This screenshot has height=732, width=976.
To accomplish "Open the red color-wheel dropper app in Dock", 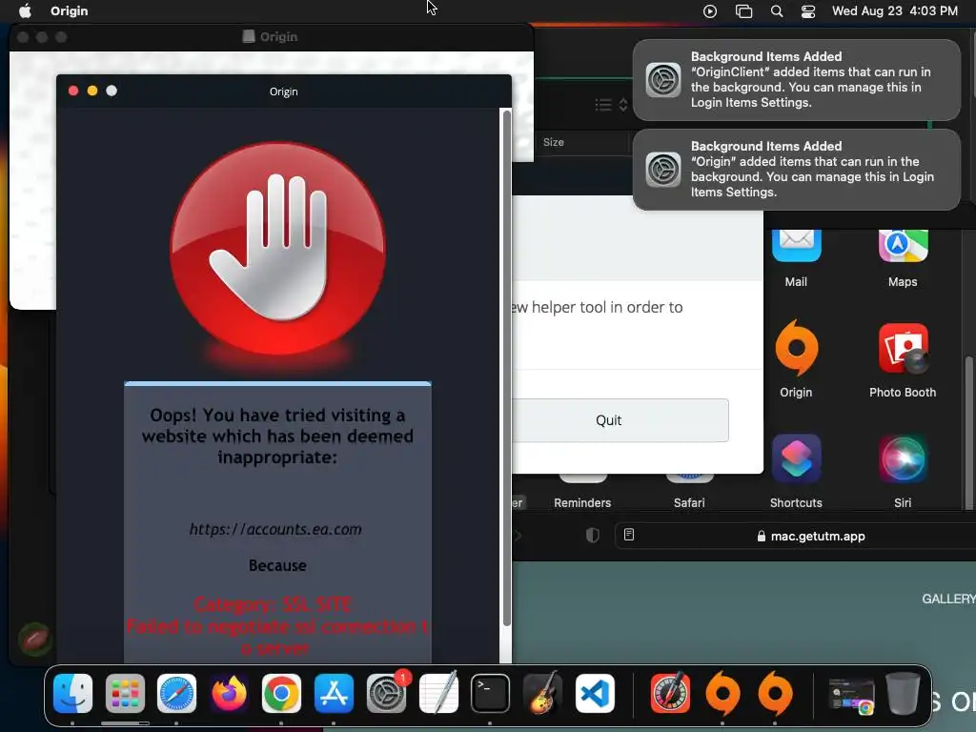I will (x=670, y=693).
